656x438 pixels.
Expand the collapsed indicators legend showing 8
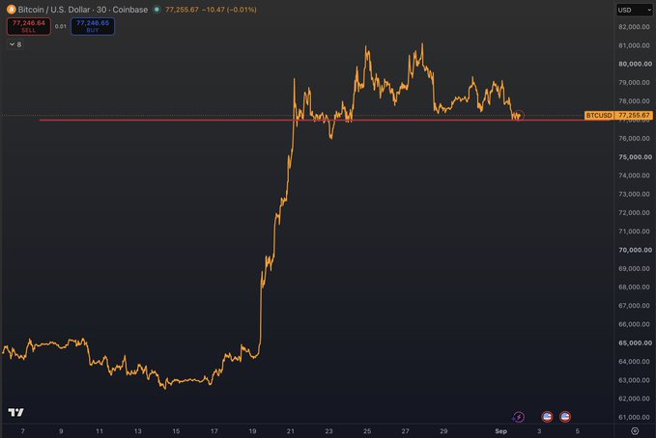coord(15,44)
